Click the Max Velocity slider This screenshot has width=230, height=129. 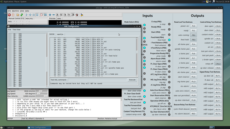(42, 96)
